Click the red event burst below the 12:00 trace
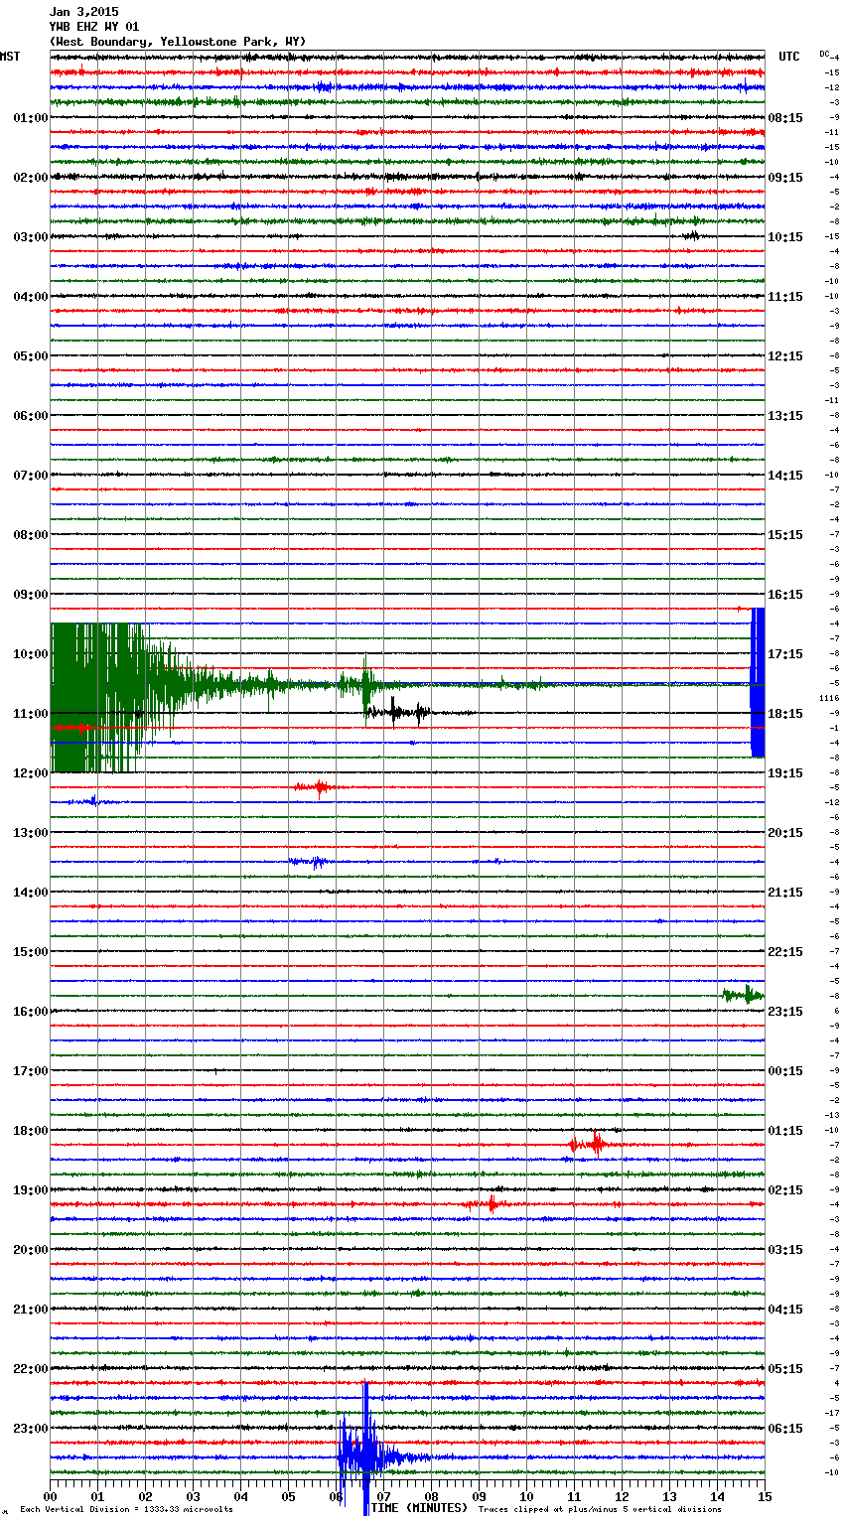 (x=320, y=787)
